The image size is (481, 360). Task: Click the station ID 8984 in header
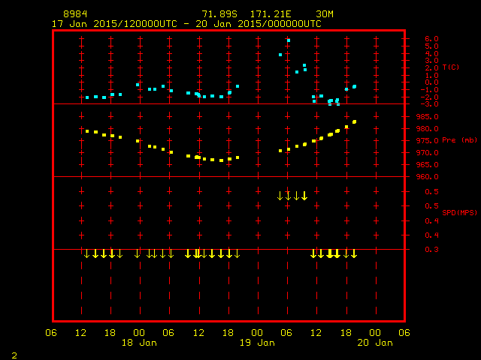[75, 14]
